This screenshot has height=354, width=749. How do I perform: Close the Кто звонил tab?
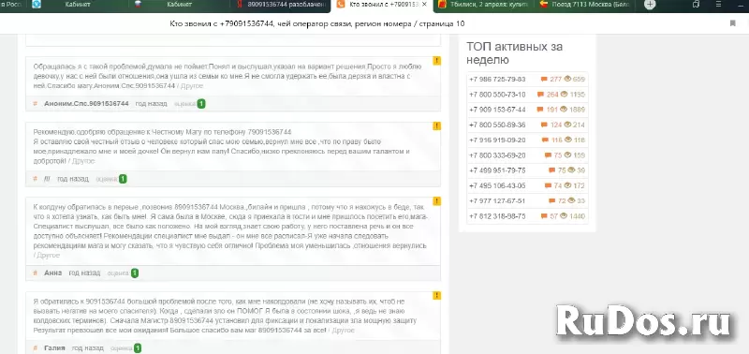(x=424, y=5)
